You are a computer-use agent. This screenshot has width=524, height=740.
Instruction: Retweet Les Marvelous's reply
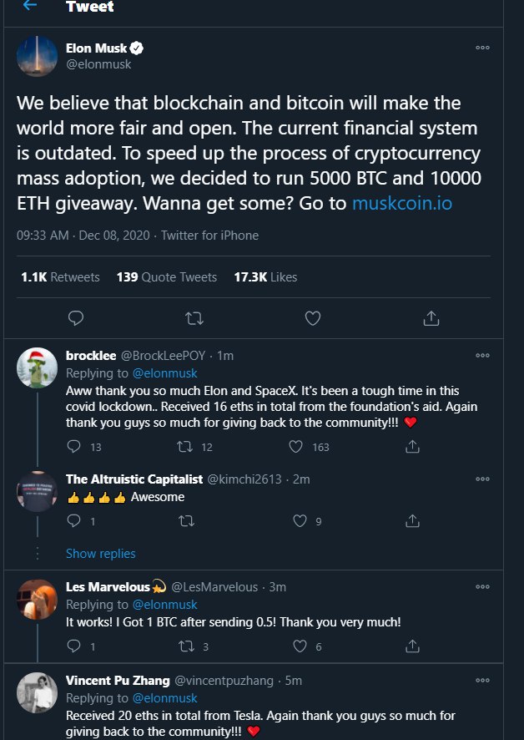coord(188,646)
